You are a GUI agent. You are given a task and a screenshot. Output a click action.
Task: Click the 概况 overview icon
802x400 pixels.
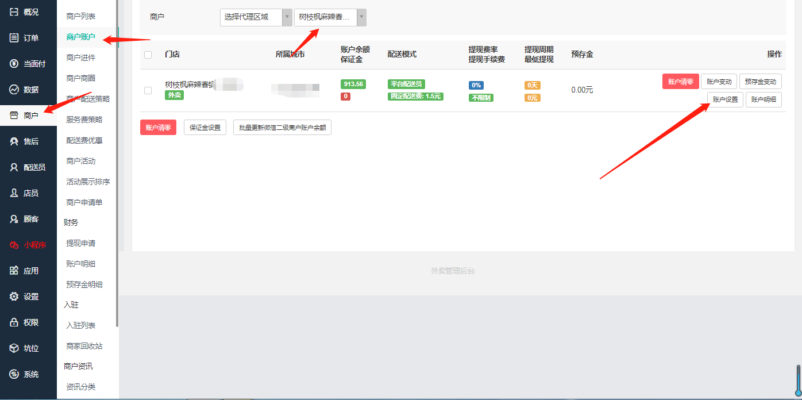[x=14, y=11]
